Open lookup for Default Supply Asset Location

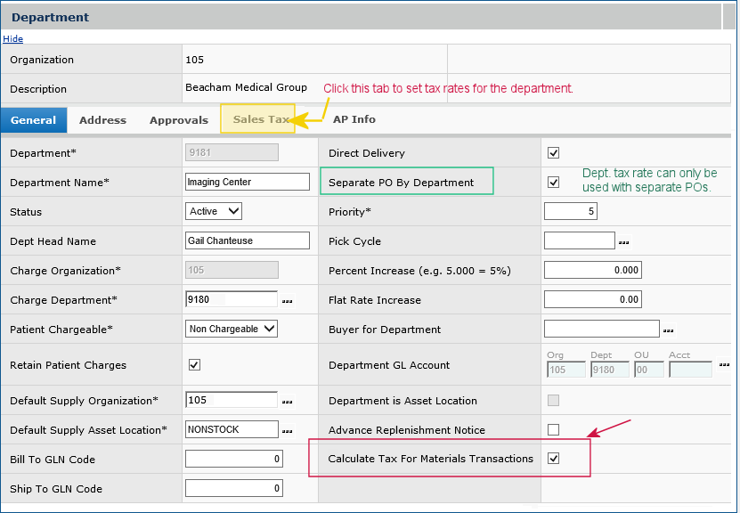coord(287,430)
